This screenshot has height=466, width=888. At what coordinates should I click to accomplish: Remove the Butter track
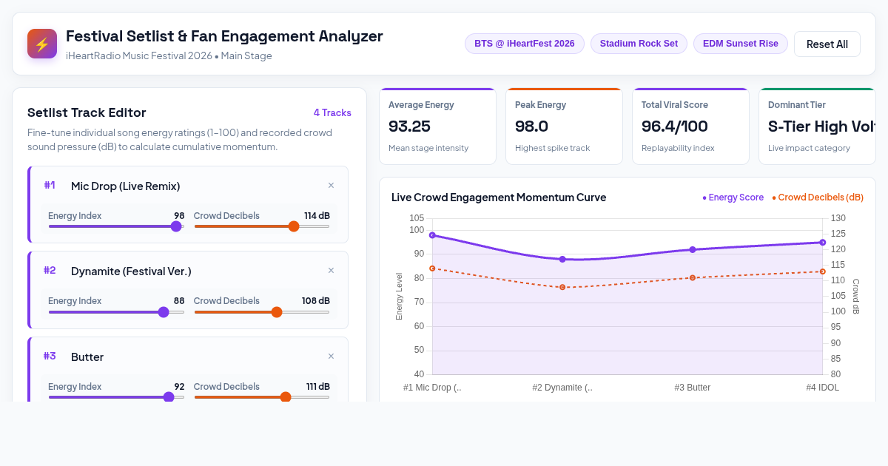(331, 357)
